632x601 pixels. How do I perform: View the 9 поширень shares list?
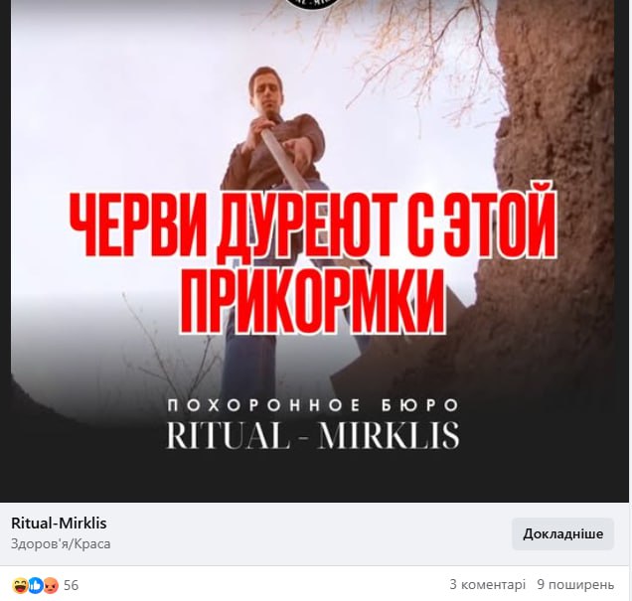[575, 584]
